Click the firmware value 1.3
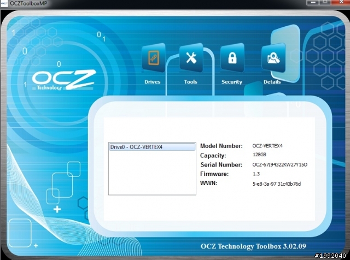Viewport: 350px width, 260px height. click(256, 174)
